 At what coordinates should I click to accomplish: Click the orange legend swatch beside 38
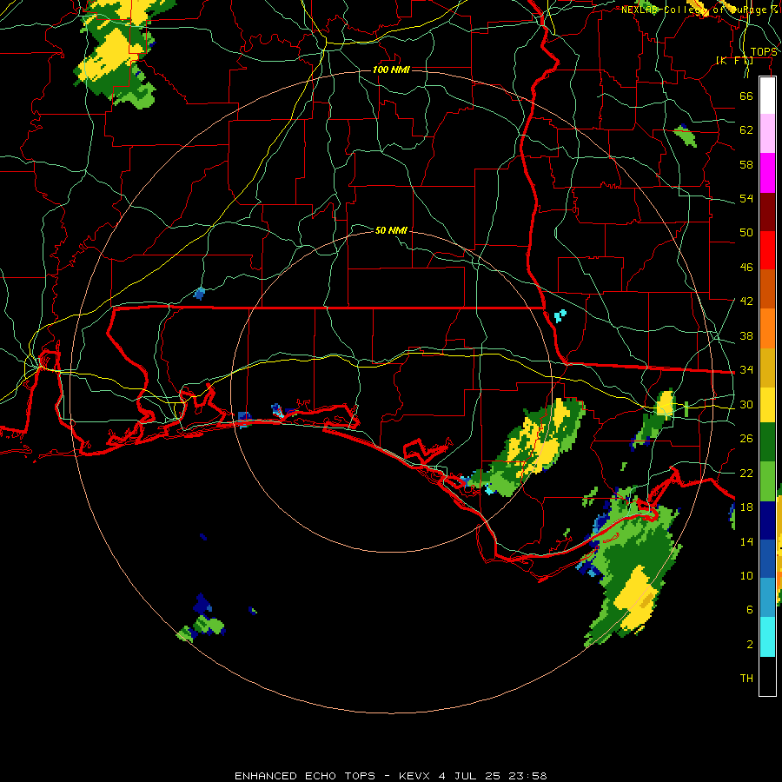tap(767, 328)
